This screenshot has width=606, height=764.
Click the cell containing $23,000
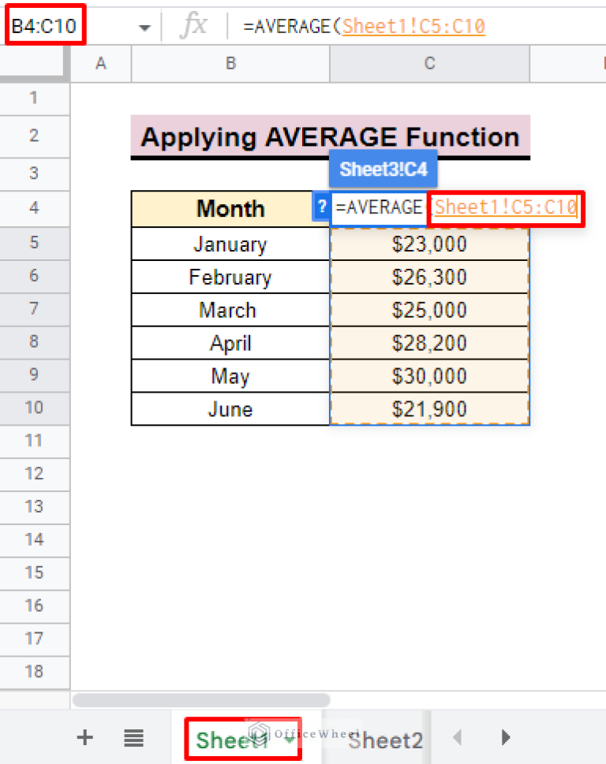pyautogui.click(x=429, y=244)
